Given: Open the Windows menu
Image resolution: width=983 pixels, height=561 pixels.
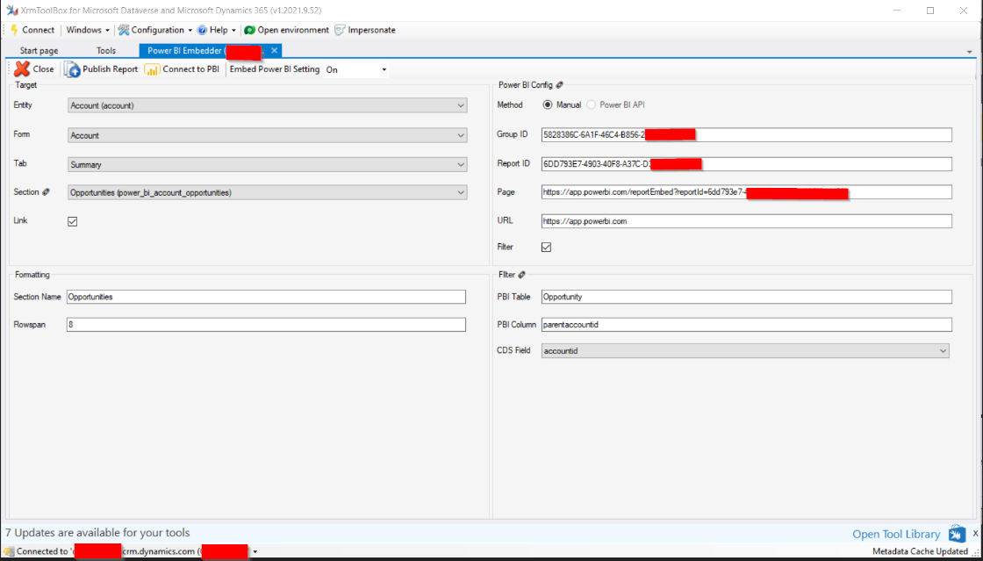Looking at the screenshot, I should pyautogui.click(x=88, y=30).
